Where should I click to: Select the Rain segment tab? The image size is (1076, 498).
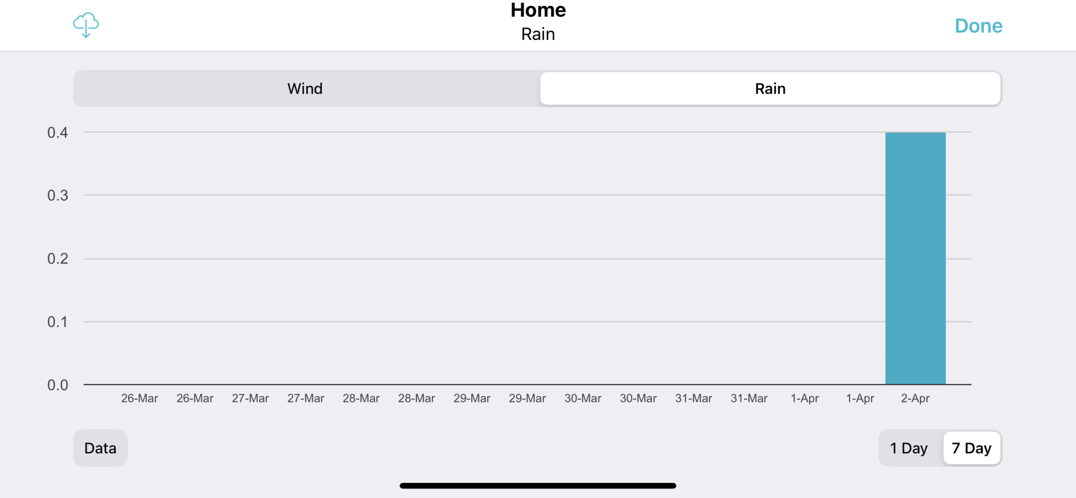pyautogui.click(x=770, y=88)
